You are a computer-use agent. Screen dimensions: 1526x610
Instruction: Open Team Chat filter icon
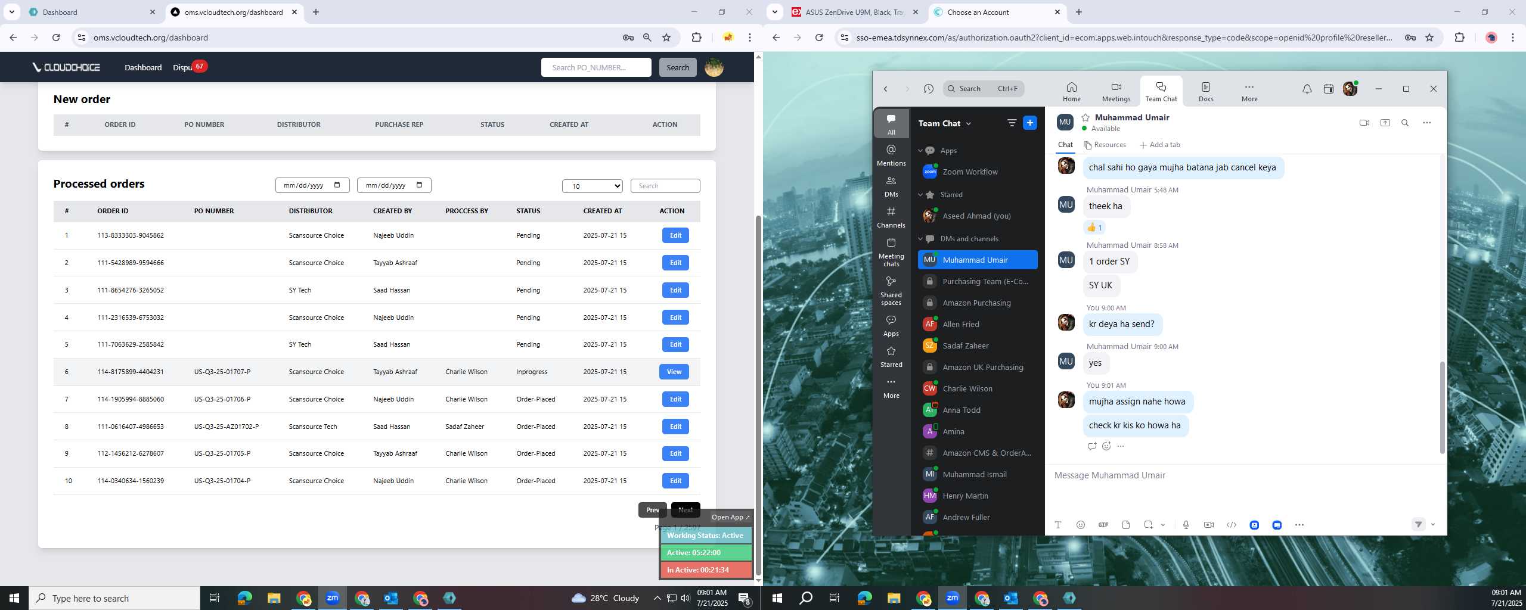(1012, 123)
